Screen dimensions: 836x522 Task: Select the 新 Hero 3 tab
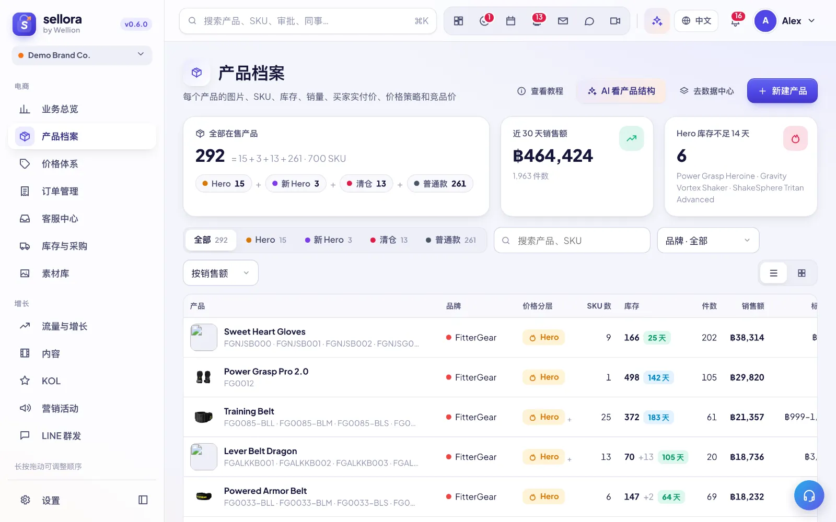coord(329,240)
